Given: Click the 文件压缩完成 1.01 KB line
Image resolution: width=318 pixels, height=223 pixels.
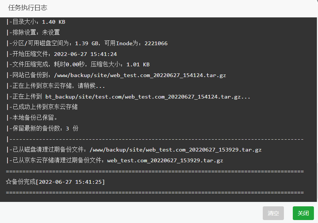Looking at the screenshot, I should pos(78,64).
